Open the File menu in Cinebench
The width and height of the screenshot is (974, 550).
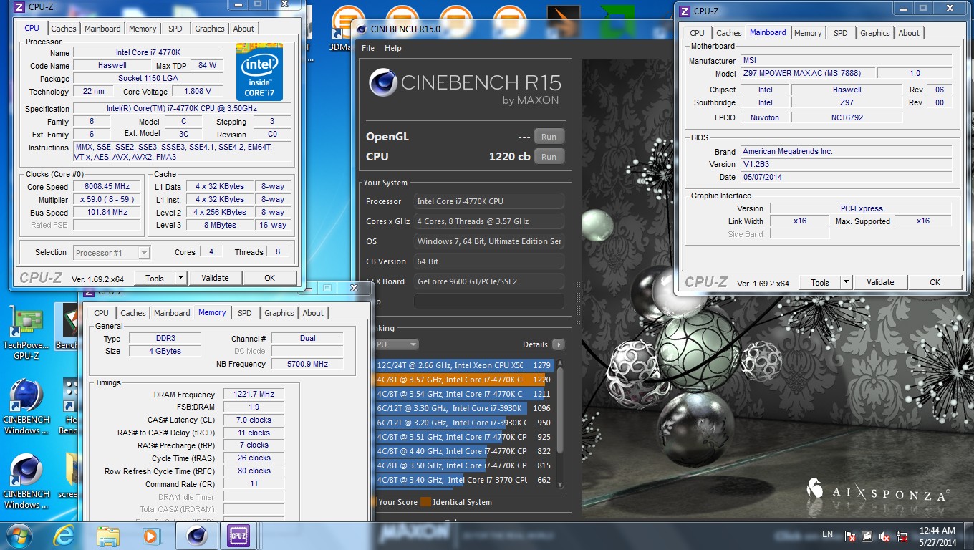[x=368, y=48]
